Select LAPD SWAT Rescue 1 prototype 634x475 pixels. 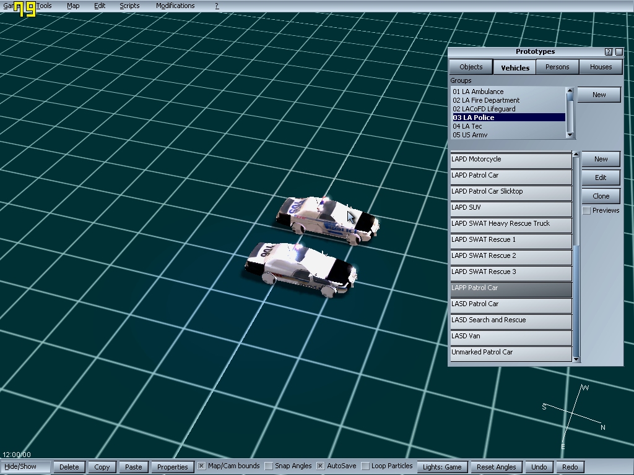point(511,241)
